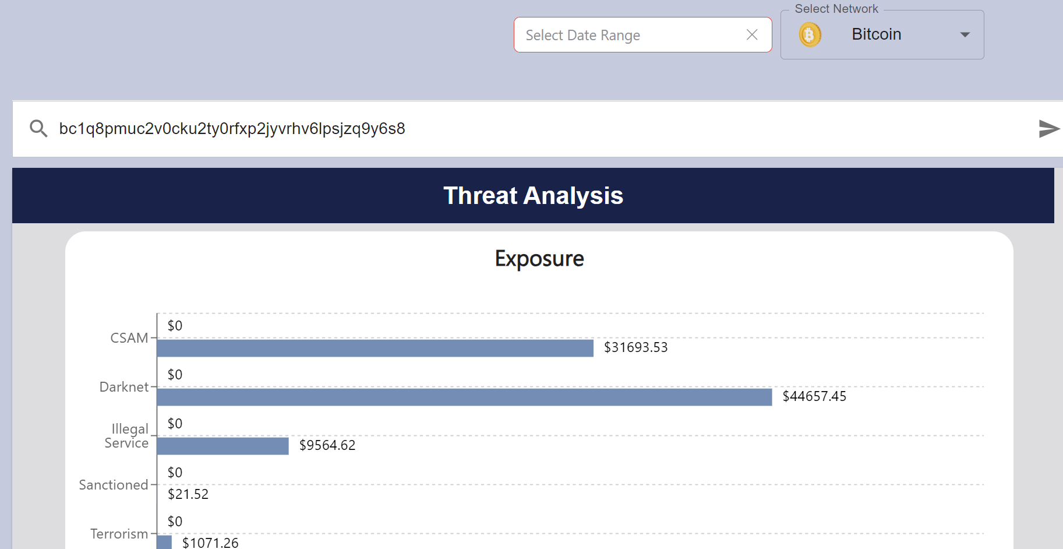The image size is (1063, 549).
Task: Click the Sanctioned axis label
Action: tap(114, 485)
